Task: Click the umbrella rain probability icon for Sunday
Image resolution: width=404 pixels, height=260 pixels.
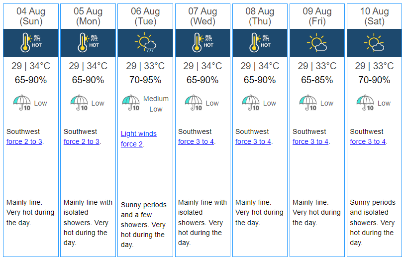Action: click(x=22, y=103)
